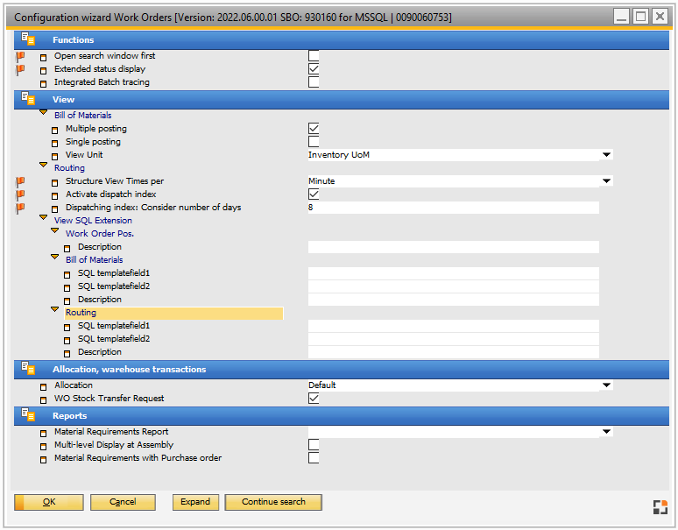The image size is (678, 530).
Task: Uncheck the Extended status display checkbox
Action: point(314,69)
